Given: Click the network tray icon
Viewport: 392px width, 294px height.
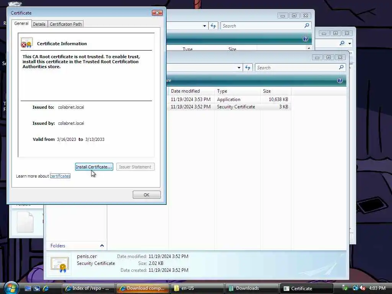Looking at the screenshot, I should click(355, 288).
